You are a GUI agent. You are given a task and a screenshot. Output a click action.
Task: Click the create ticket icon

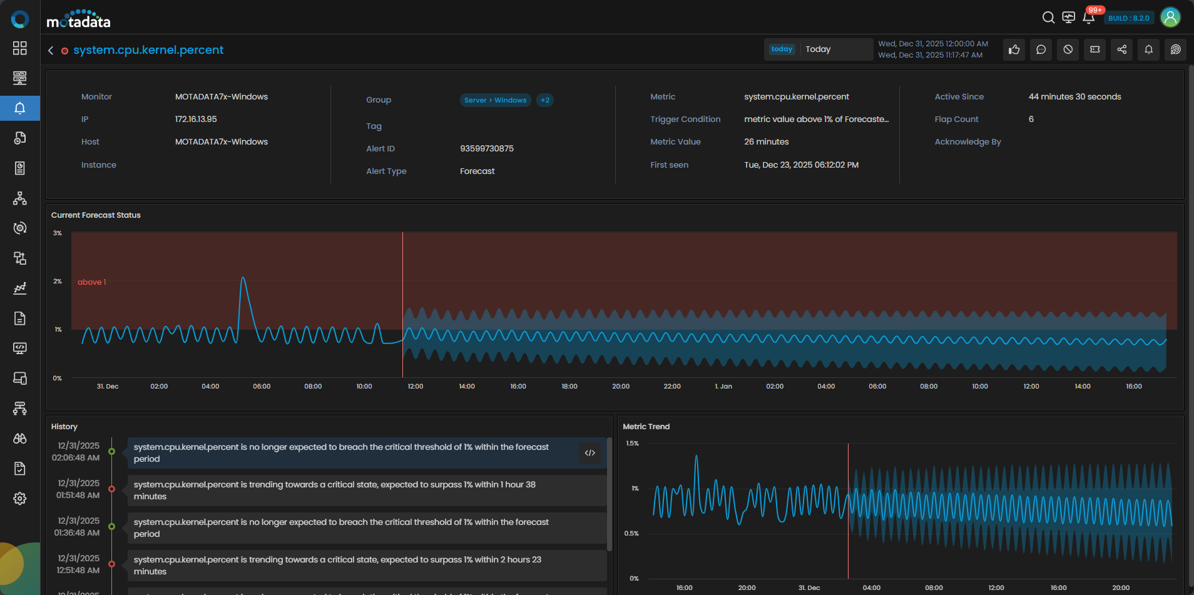(x=1094, y=49)
